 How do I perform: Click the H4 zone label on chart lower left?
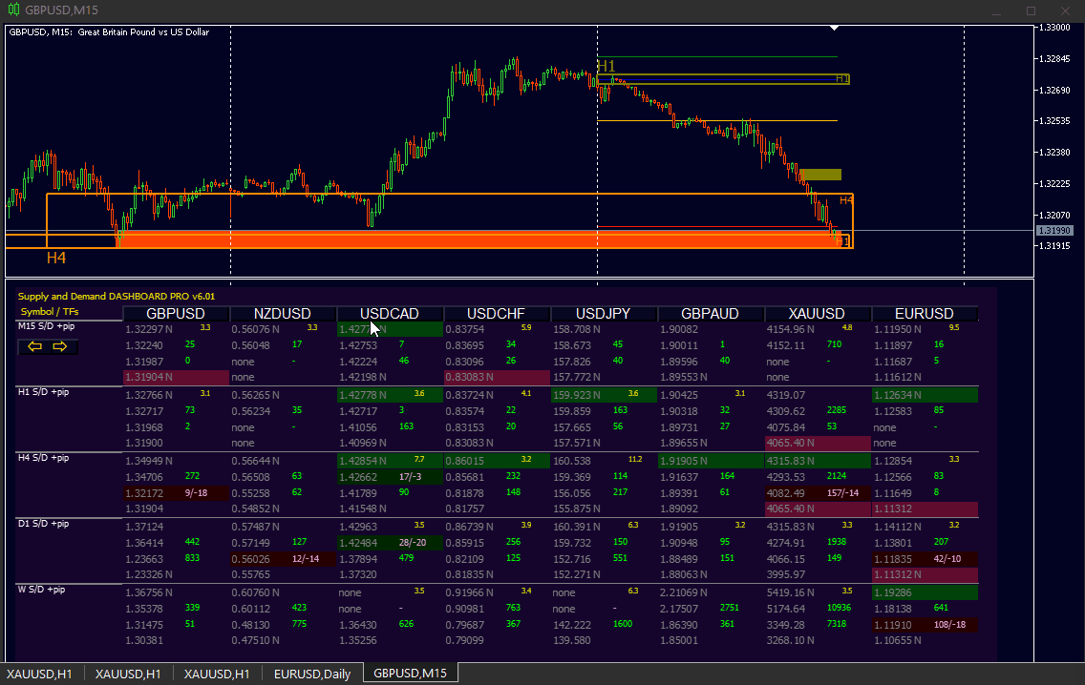[56, 258]
